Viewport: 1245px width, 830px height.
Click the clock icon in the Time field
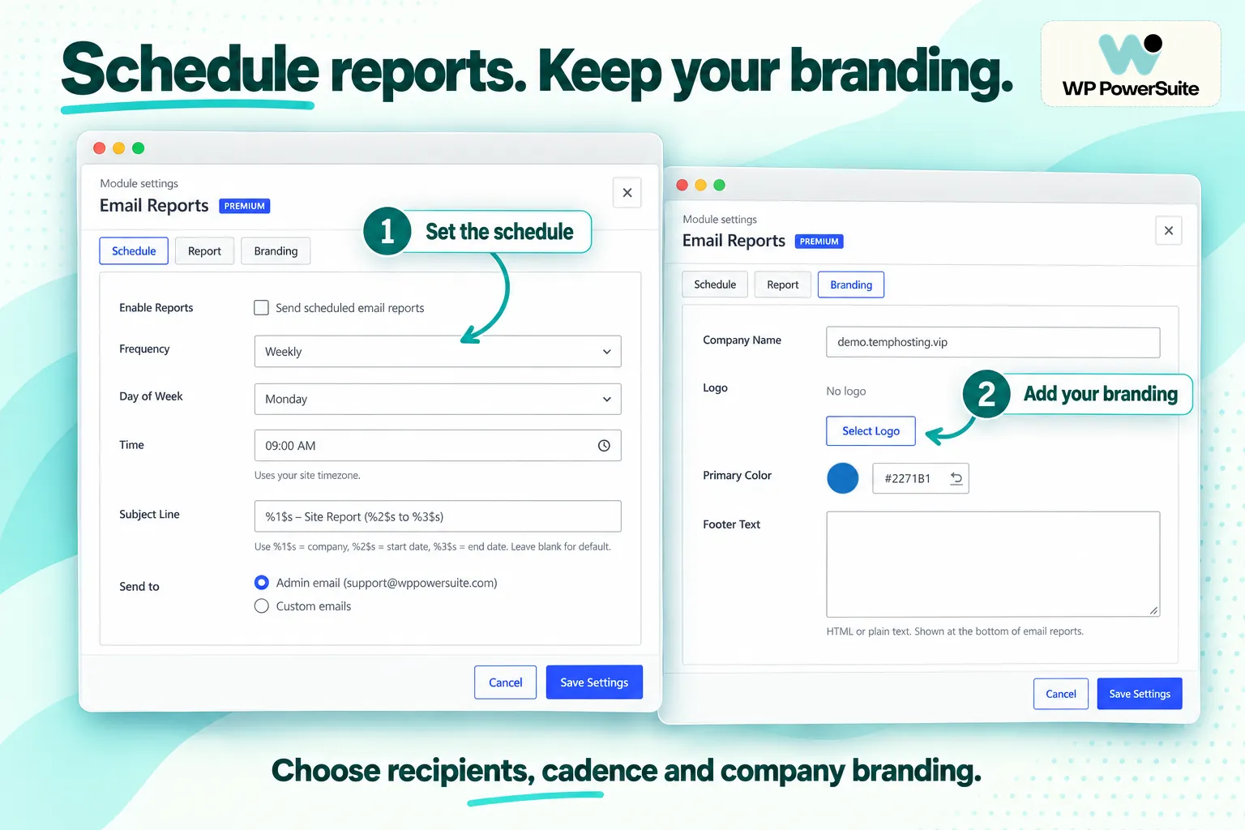[x=604, y=446]
